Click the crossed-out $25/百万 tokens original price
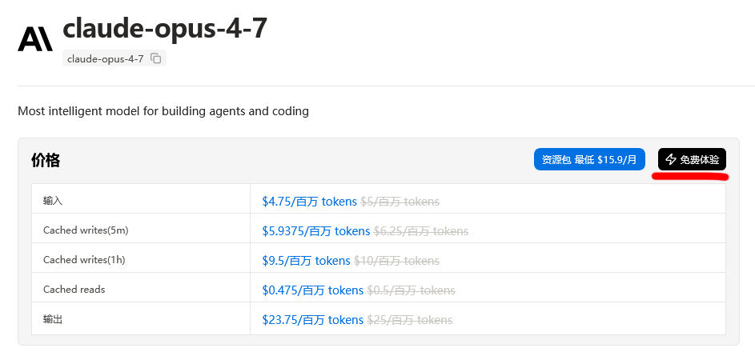Image resolution: width=755 pixels, height=360 pixels. pyautogui.click(x=409, y=320)
